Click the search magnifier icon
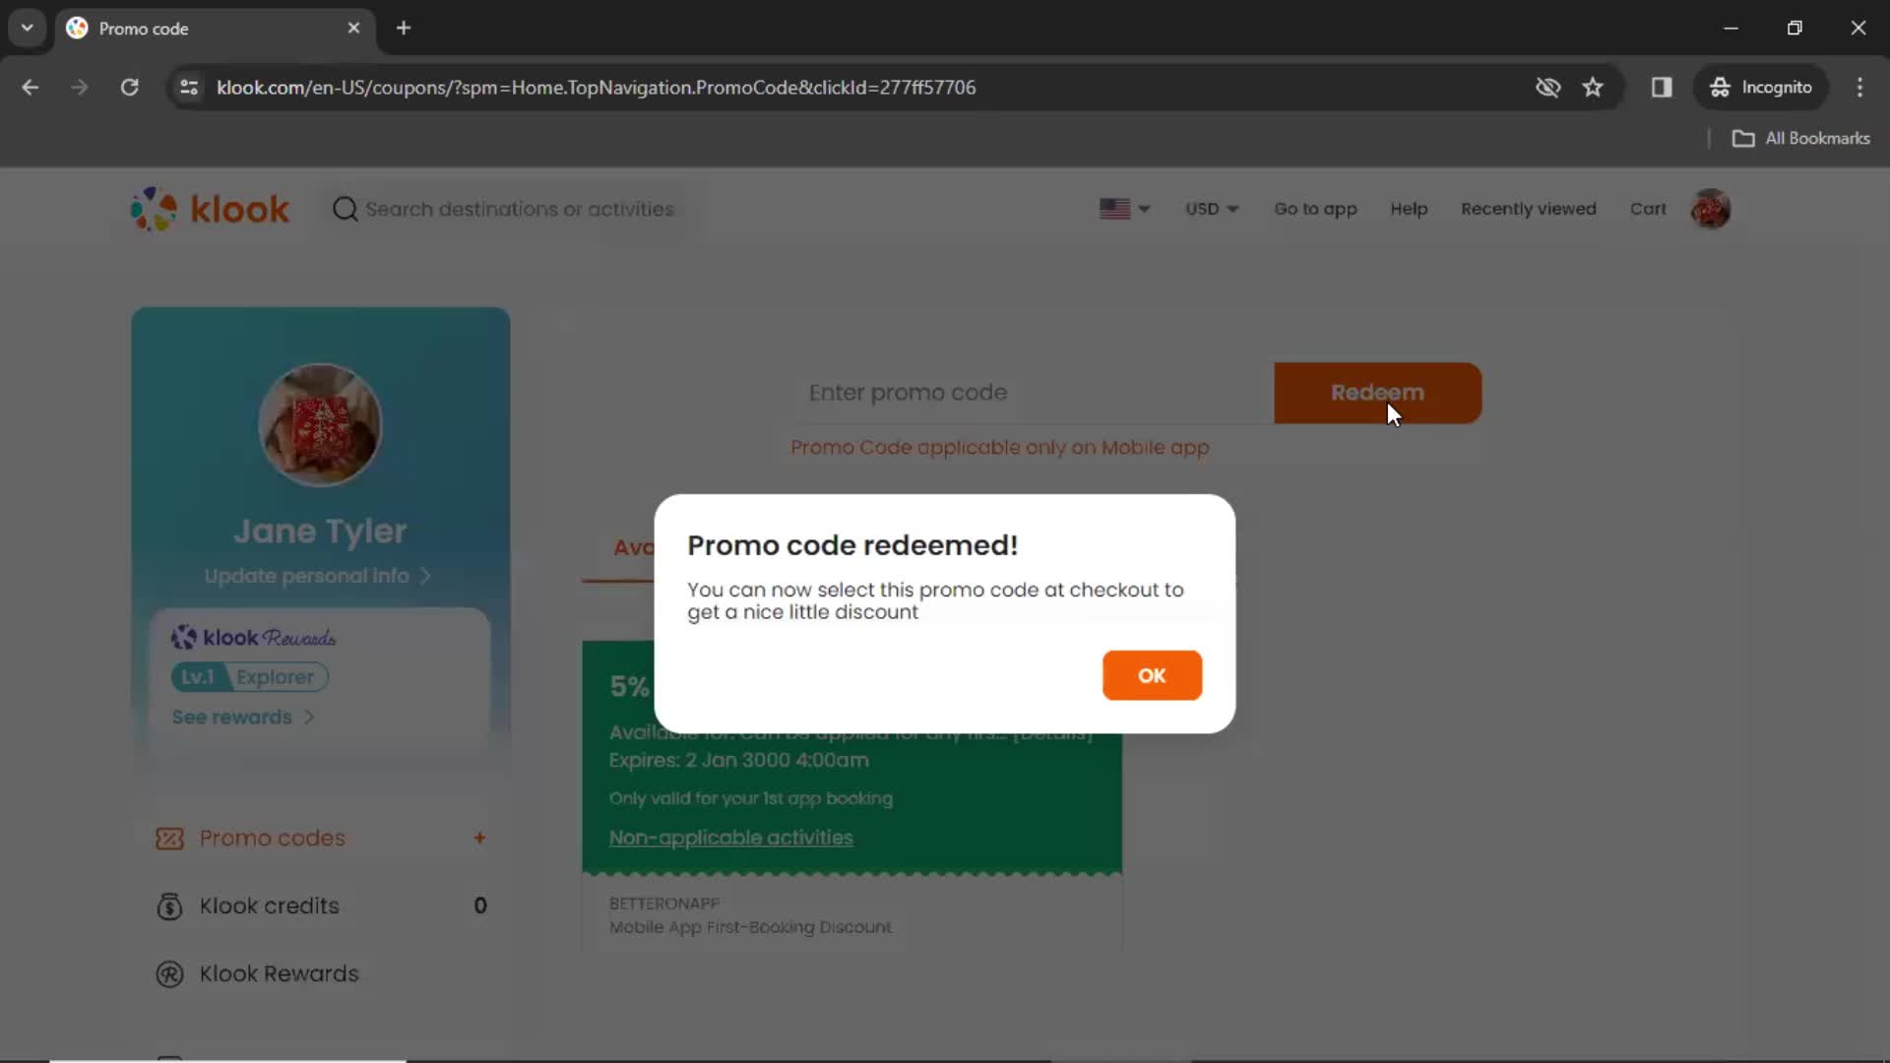The height and width of the screenshot is (1063, 1890). (x=345, y=209)
